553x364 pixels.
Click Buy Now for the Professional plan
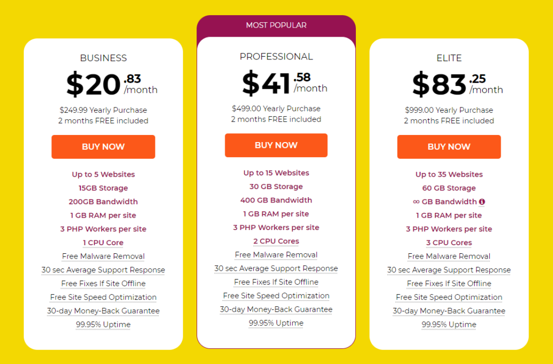(x=276, y=145)
